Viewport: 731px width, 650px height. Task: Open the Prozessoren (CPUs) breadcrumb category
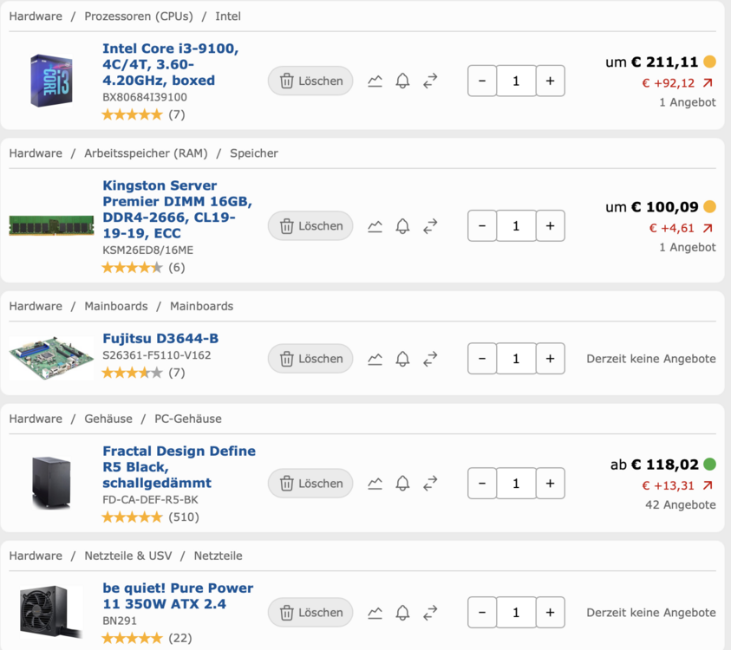pos(139,16)
